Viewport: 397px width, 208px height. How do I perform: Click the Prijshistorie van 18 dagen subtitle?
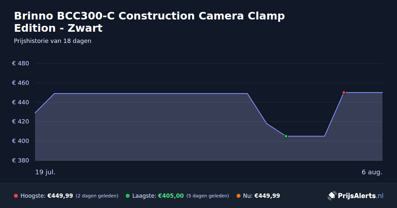tap(53, 41)
